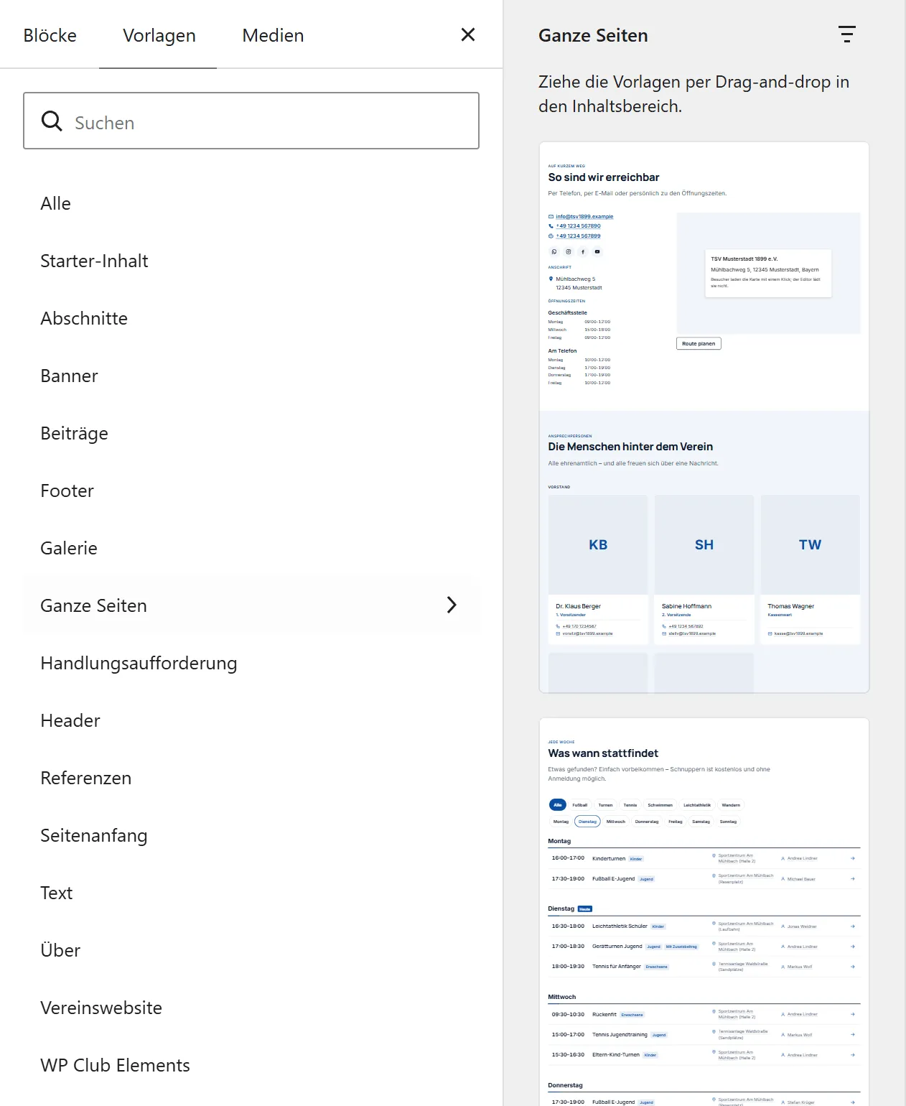Show the Alle pattern category
The height and width of the screenshot is (1106, 906).
(251, 203)
